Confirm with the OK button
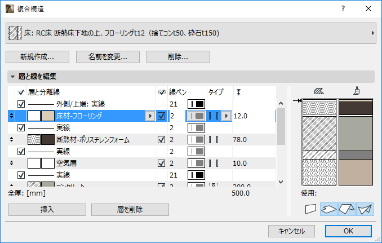This screenshot has height=243, width=382. 348,231
